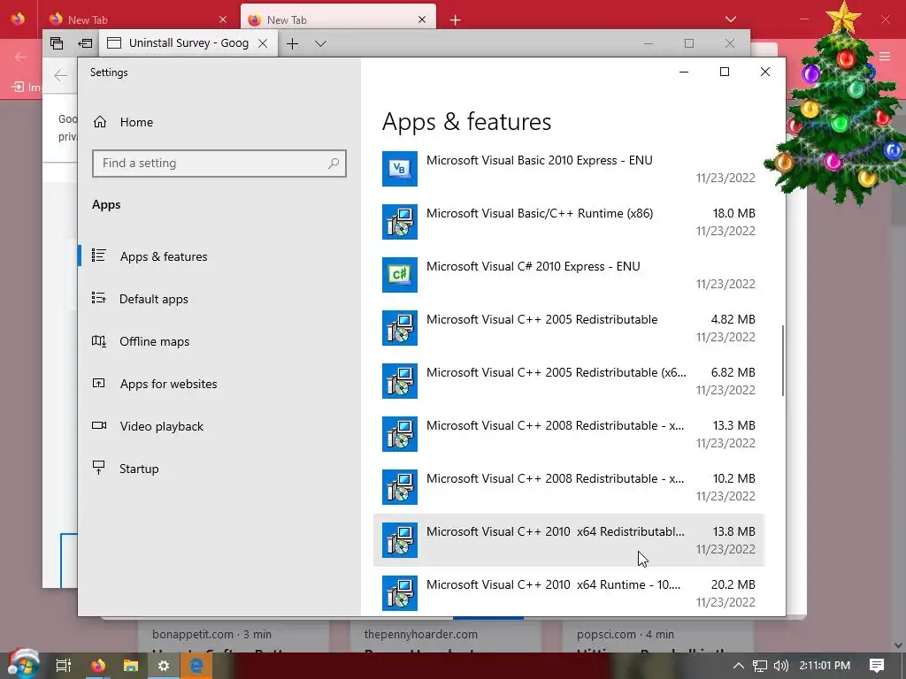Click Visual C++ 2008 Redistributable 10.2 MB icon
Image resolution: width=906 pixels, height=679 pixels.
pos(400,487)
